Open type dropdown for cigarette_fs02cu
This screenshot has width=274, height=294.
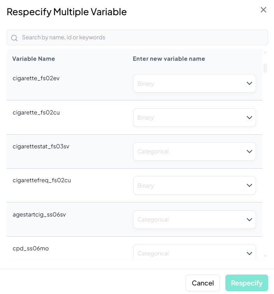click(x=194, y=118)
